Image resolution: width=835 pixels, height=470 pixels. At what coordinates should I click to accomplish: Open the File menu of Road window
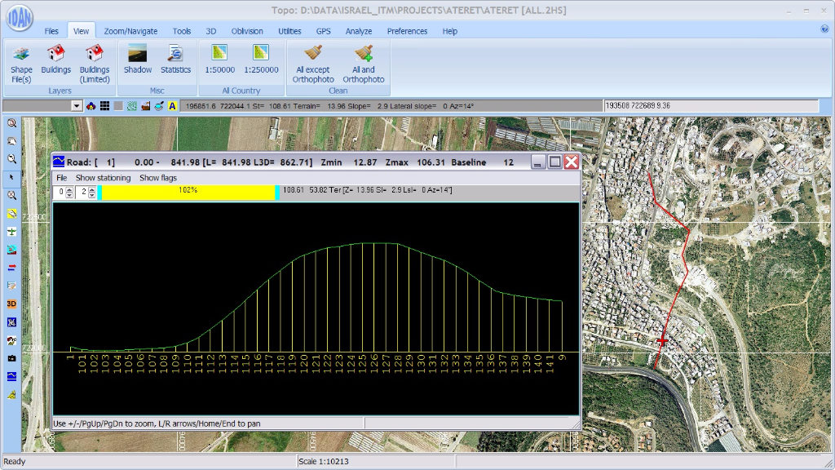(61, 178)
